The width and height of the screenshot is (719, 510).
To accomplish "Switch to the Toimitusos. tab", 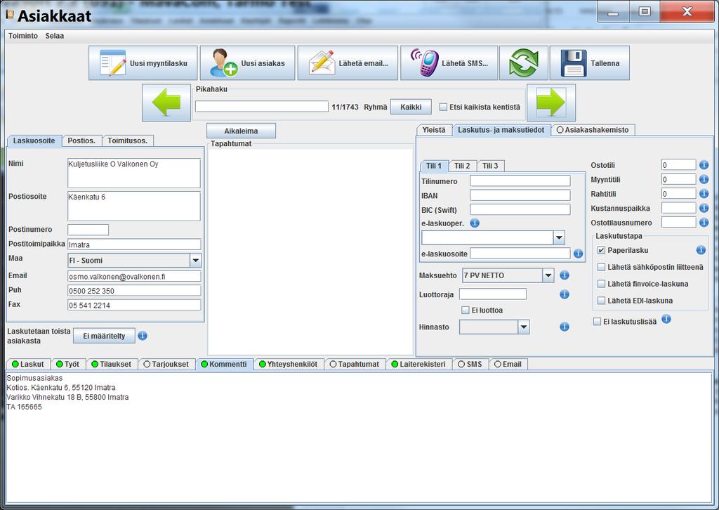I will [128, 140].
